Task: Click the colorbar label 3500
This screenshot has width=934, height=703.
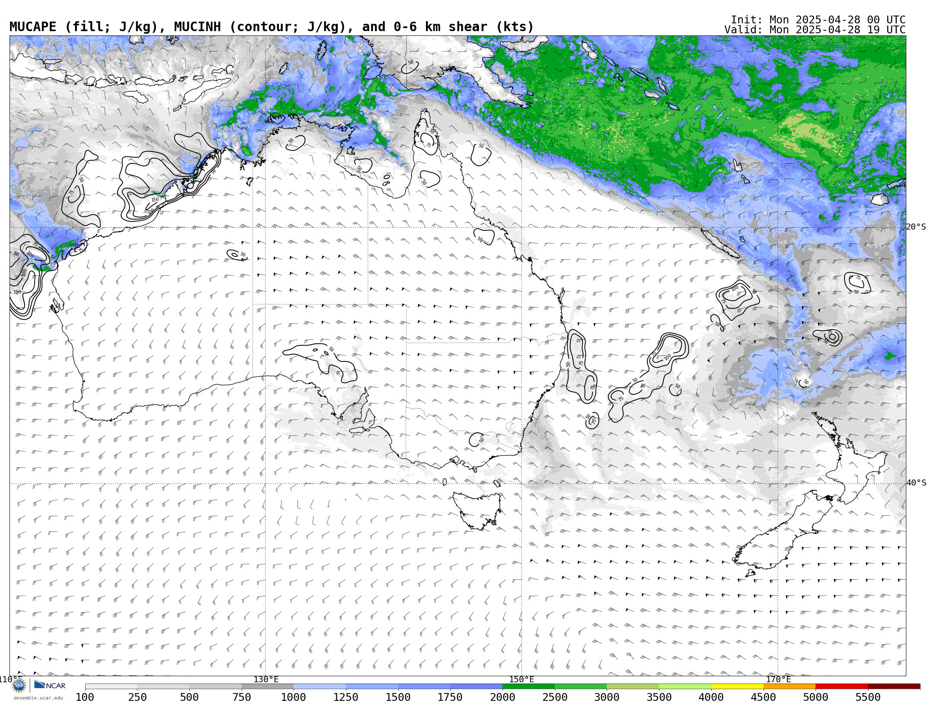Action: pyautogui.click(x=659, y=697)
